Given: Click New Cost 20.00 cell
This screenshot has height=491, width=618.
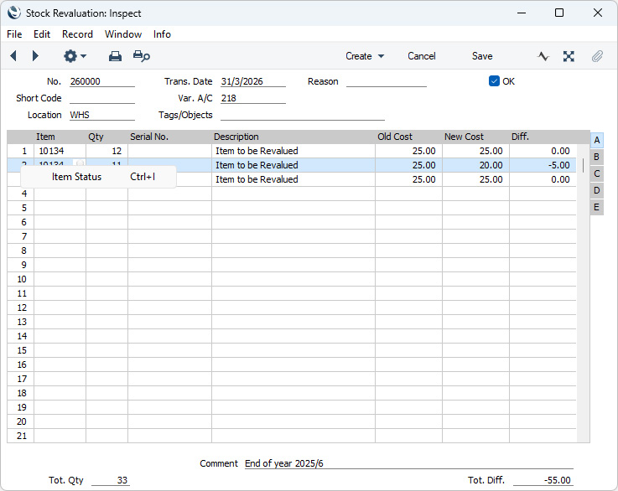Looking at the screenshot, I should coord(475,165).
